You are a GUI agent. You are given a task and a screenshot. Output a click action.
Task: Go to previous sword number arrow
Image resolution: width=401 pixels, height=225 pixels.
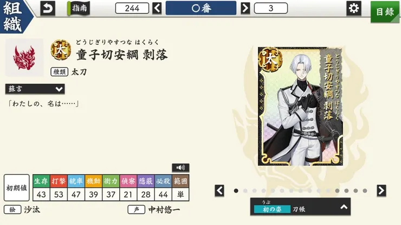157,8
